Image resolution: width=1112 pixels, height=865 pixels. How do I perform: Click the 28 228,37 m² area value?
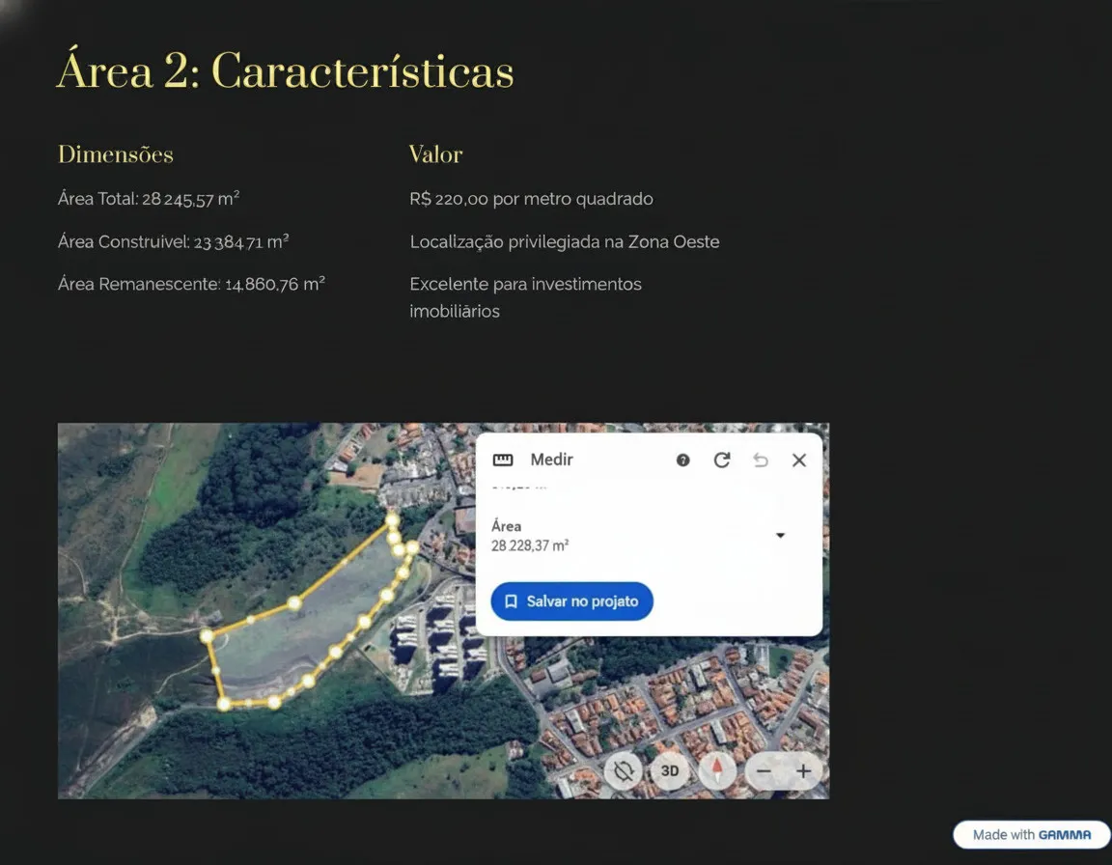pos(530,546)
